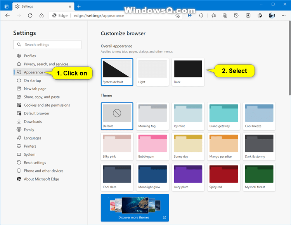Select the Morning fog theme

point(152,116)
